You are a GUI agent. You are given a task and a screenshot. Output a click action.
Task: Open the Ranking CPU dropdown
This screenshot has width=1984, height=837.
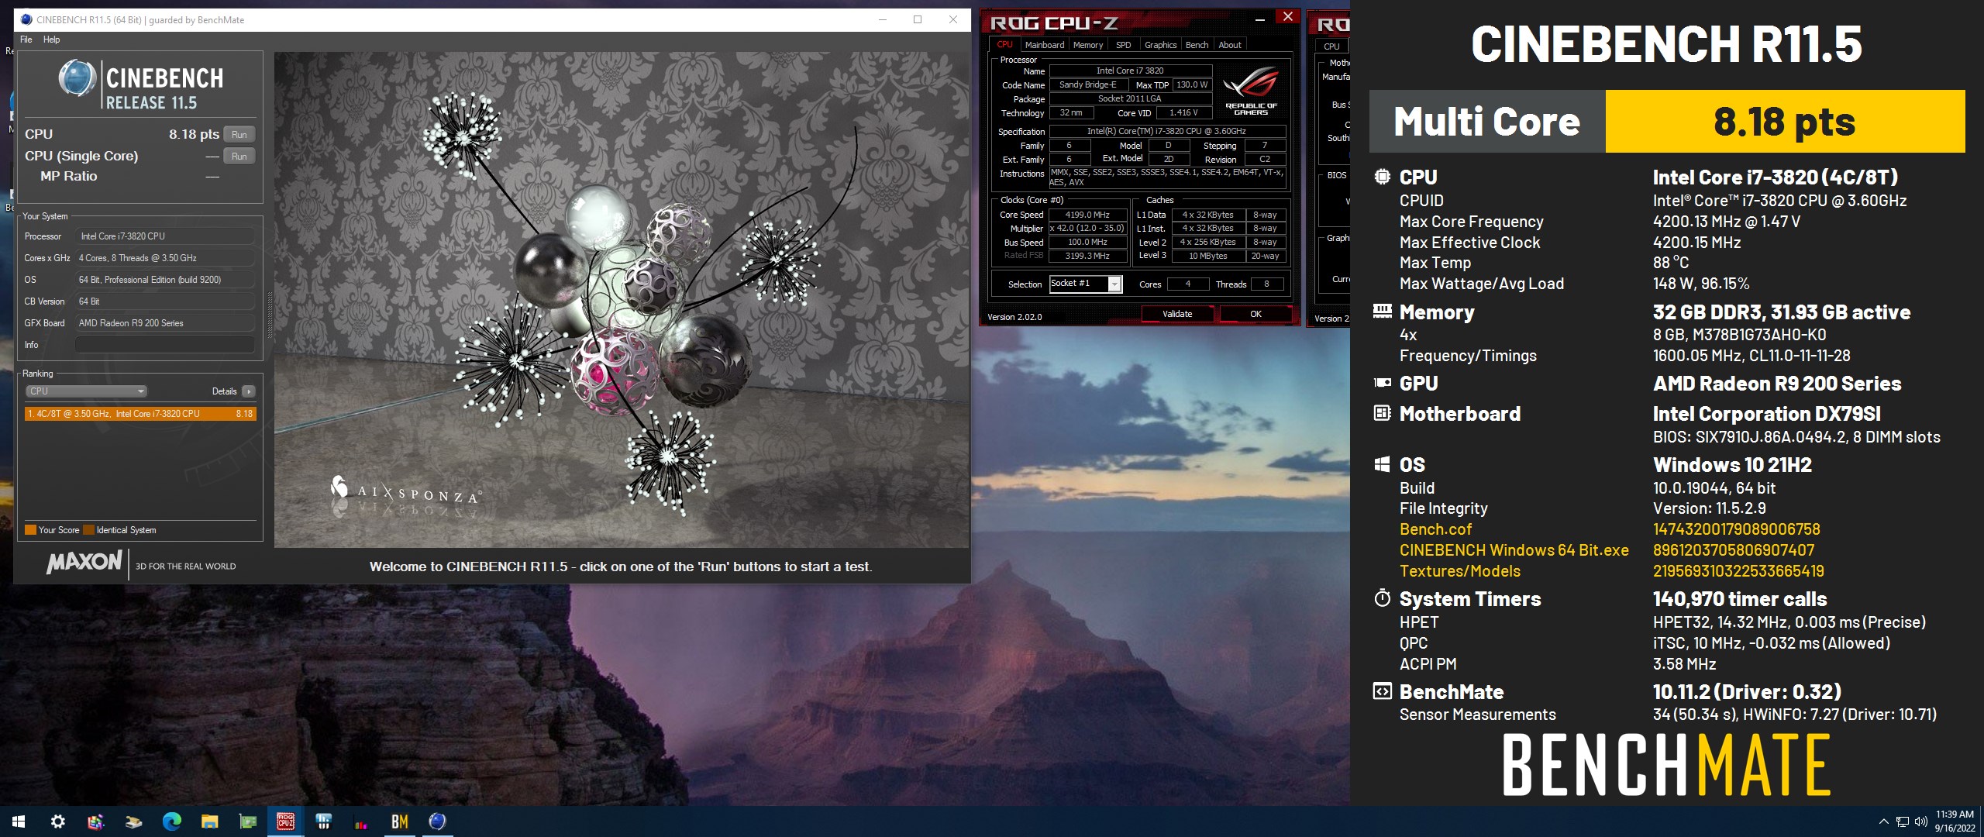(x=86, y=391)
